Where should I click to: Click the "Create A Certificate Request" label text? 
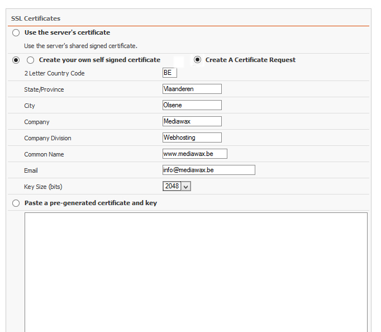pos(250,60)
